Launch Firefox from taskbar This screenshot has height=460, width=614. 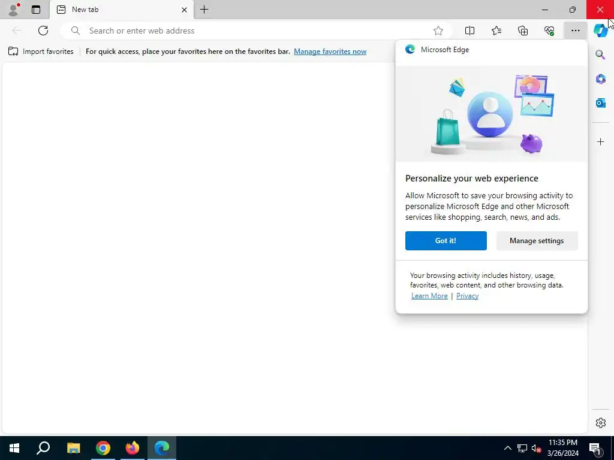133,448
